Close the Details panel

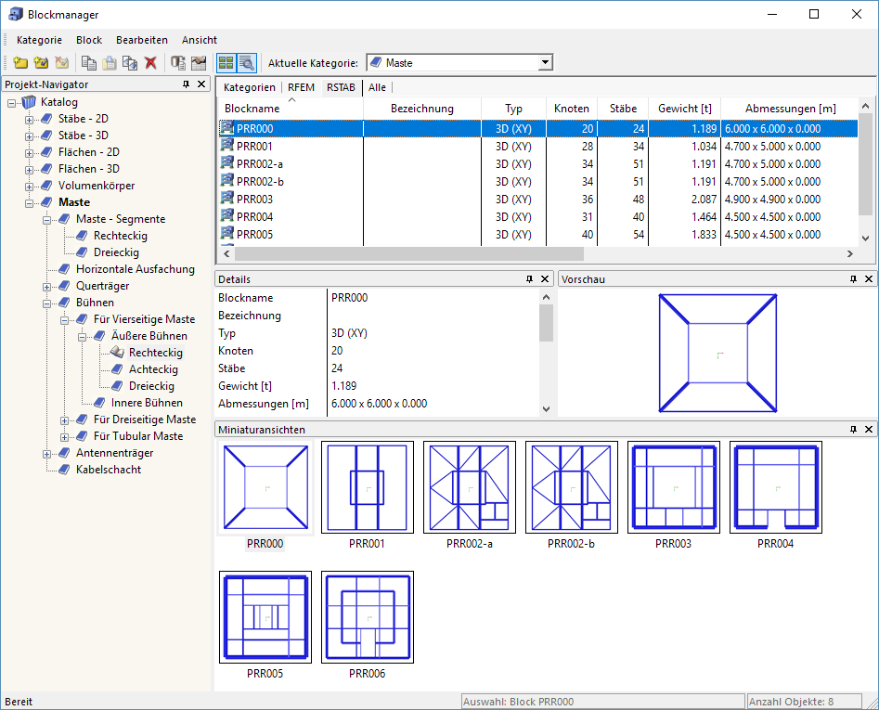[544, 279]
